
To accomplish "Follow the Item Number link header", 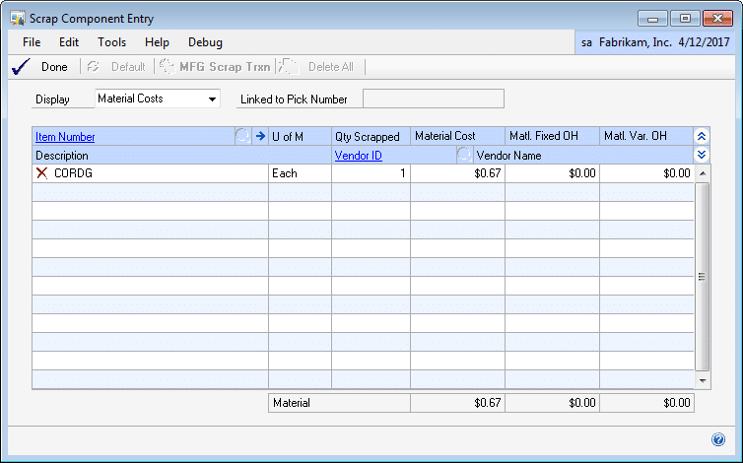I will point(65,137).
